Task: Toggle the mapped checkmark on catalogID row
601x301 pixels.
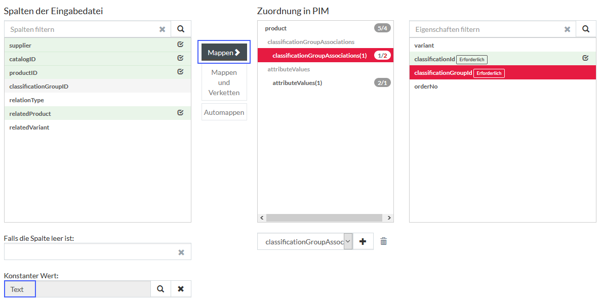Action: [x=181, y=58]
